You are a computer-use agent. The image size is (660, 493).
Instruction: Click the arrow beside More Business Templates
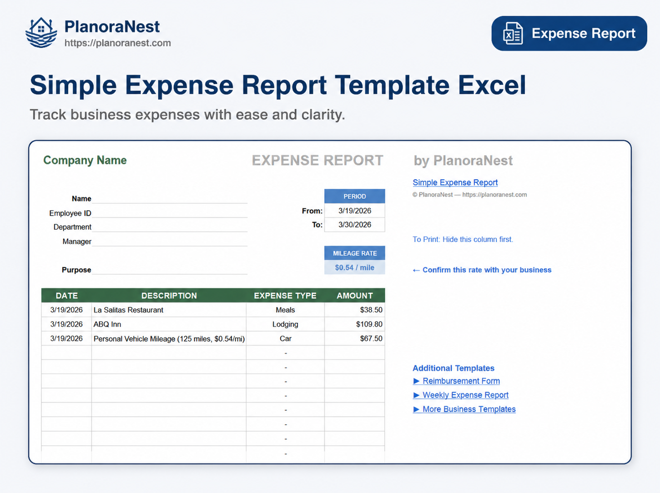pos(416,409)
